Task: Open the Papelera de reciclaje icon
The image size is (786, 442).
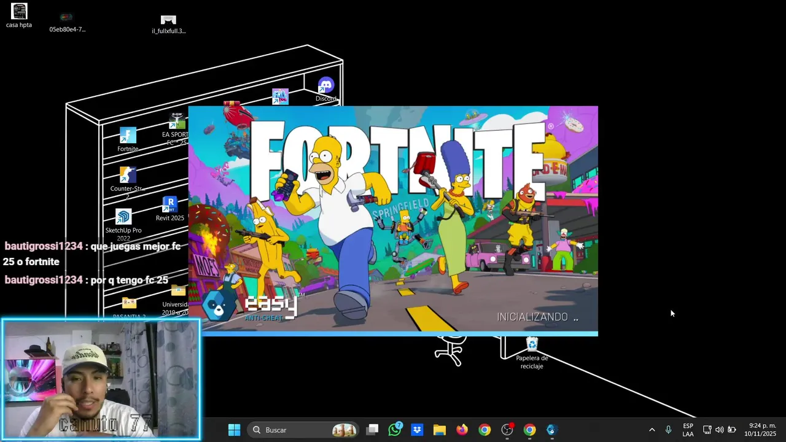Action: pos(532,354)
